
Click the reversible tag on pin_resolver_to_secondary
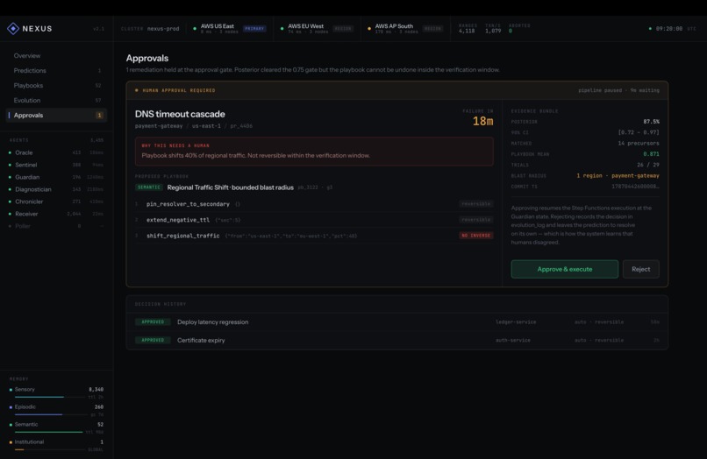tap(475, 204)
